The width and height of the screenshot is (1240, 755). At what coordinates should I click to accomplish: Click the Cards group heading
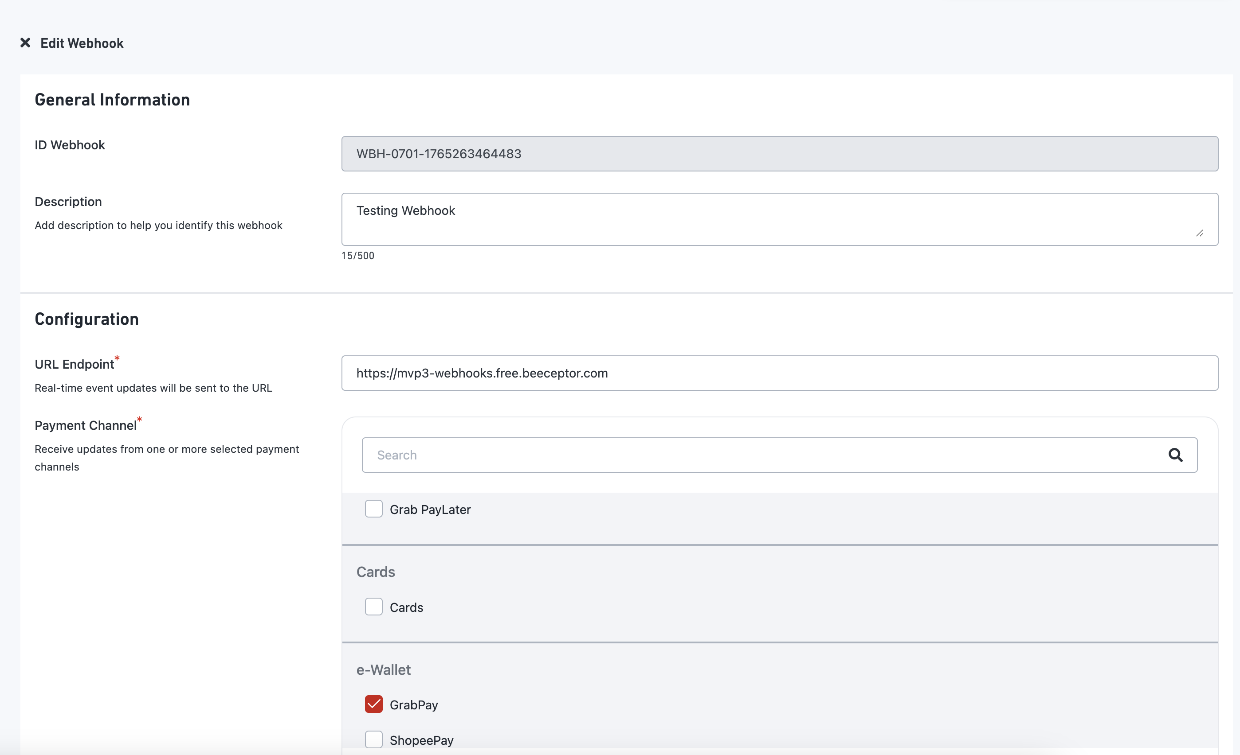click(x=376, y=572)
